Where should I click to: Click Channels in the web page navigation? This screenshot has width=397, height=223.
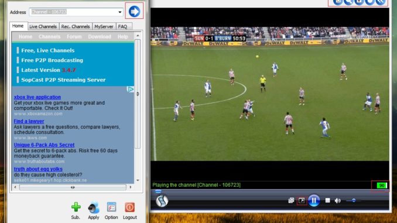(x=49, y=37)
